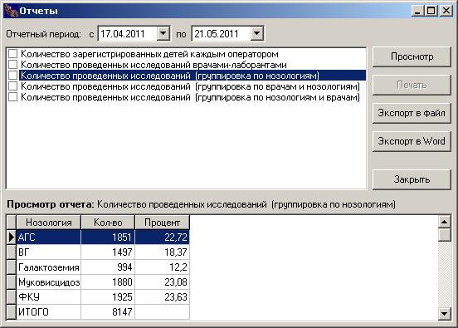
Task: Select 'Количество зарегистрированных детей каждым оператором' report
Action: point(149,54)
